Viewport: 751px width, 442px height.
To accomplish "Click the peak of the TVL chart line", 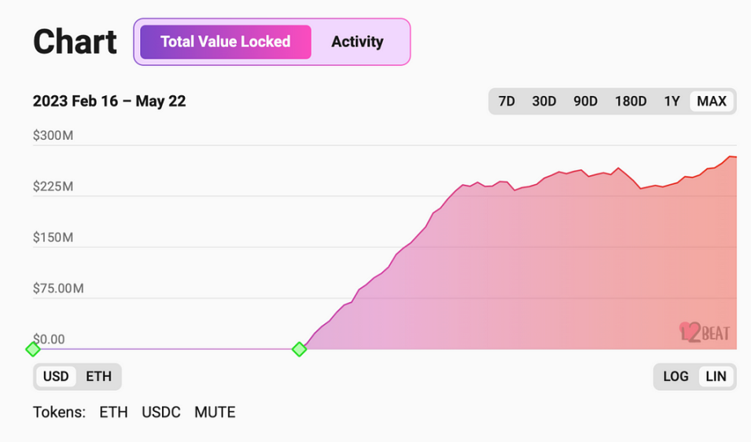I will 731,156.
